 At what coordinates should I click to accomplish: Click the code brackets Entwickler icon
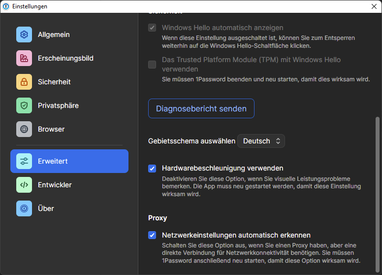click(x=24, y=185)
